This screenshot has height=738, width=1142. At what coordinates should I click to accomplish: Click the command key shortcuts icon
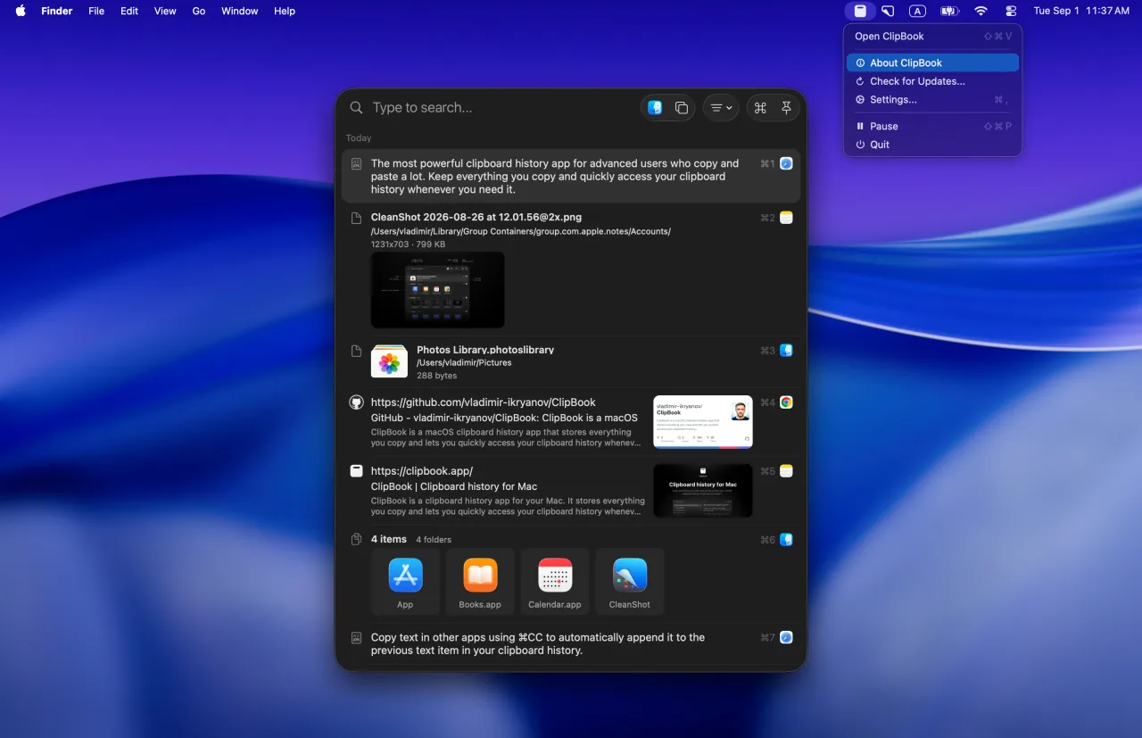[760, 107]
